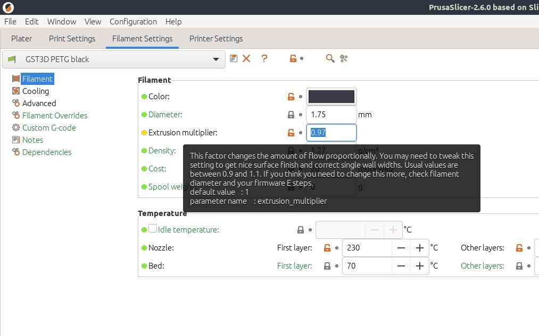Screen dimensions: 539x336
Task: Select Filament in the settings tree
Action: tap(37, 79)
